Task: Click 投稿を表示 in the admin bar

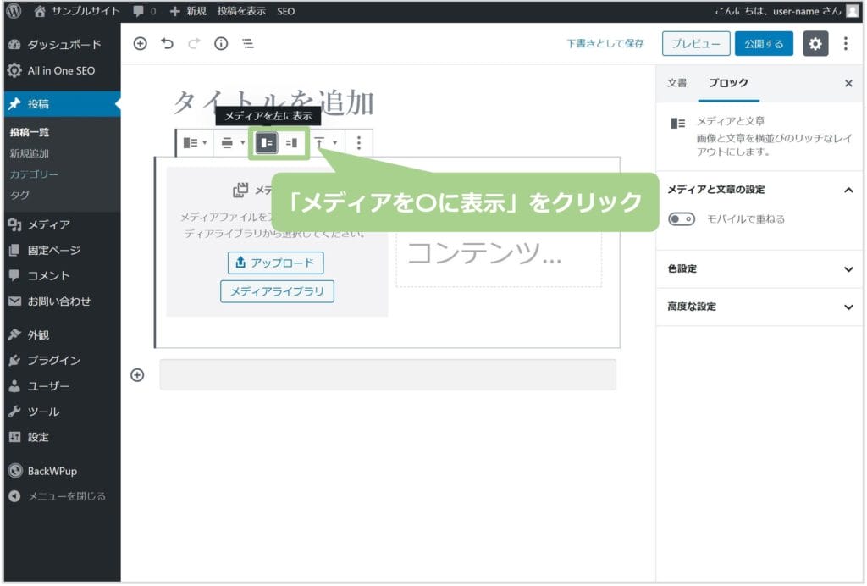Action: tap(241, 11)
